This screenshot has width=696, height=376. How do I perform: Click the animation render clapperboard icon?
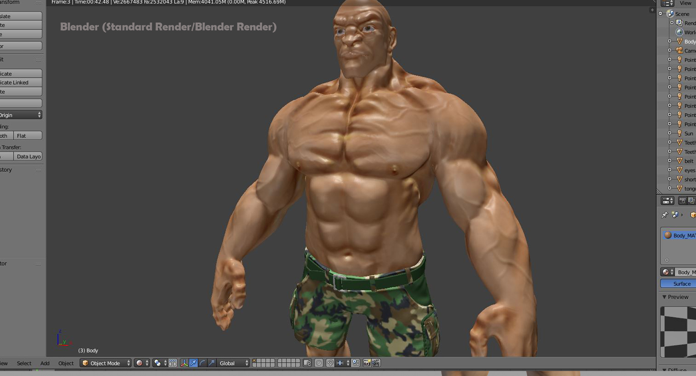tap(376, 363)
